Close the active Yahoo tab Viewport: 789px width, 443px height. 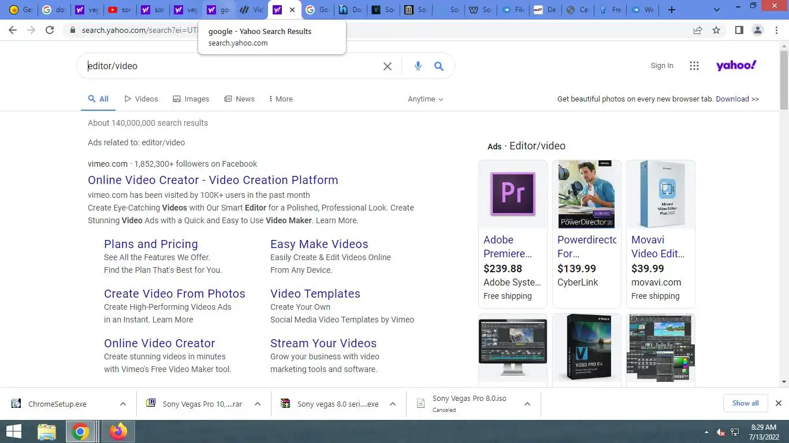pos(292,10)
